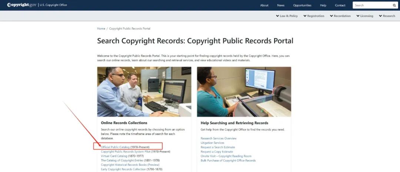Expand the Law & Policy dropdown
This screenshot has width=400, height=172.
coord(287,16)
